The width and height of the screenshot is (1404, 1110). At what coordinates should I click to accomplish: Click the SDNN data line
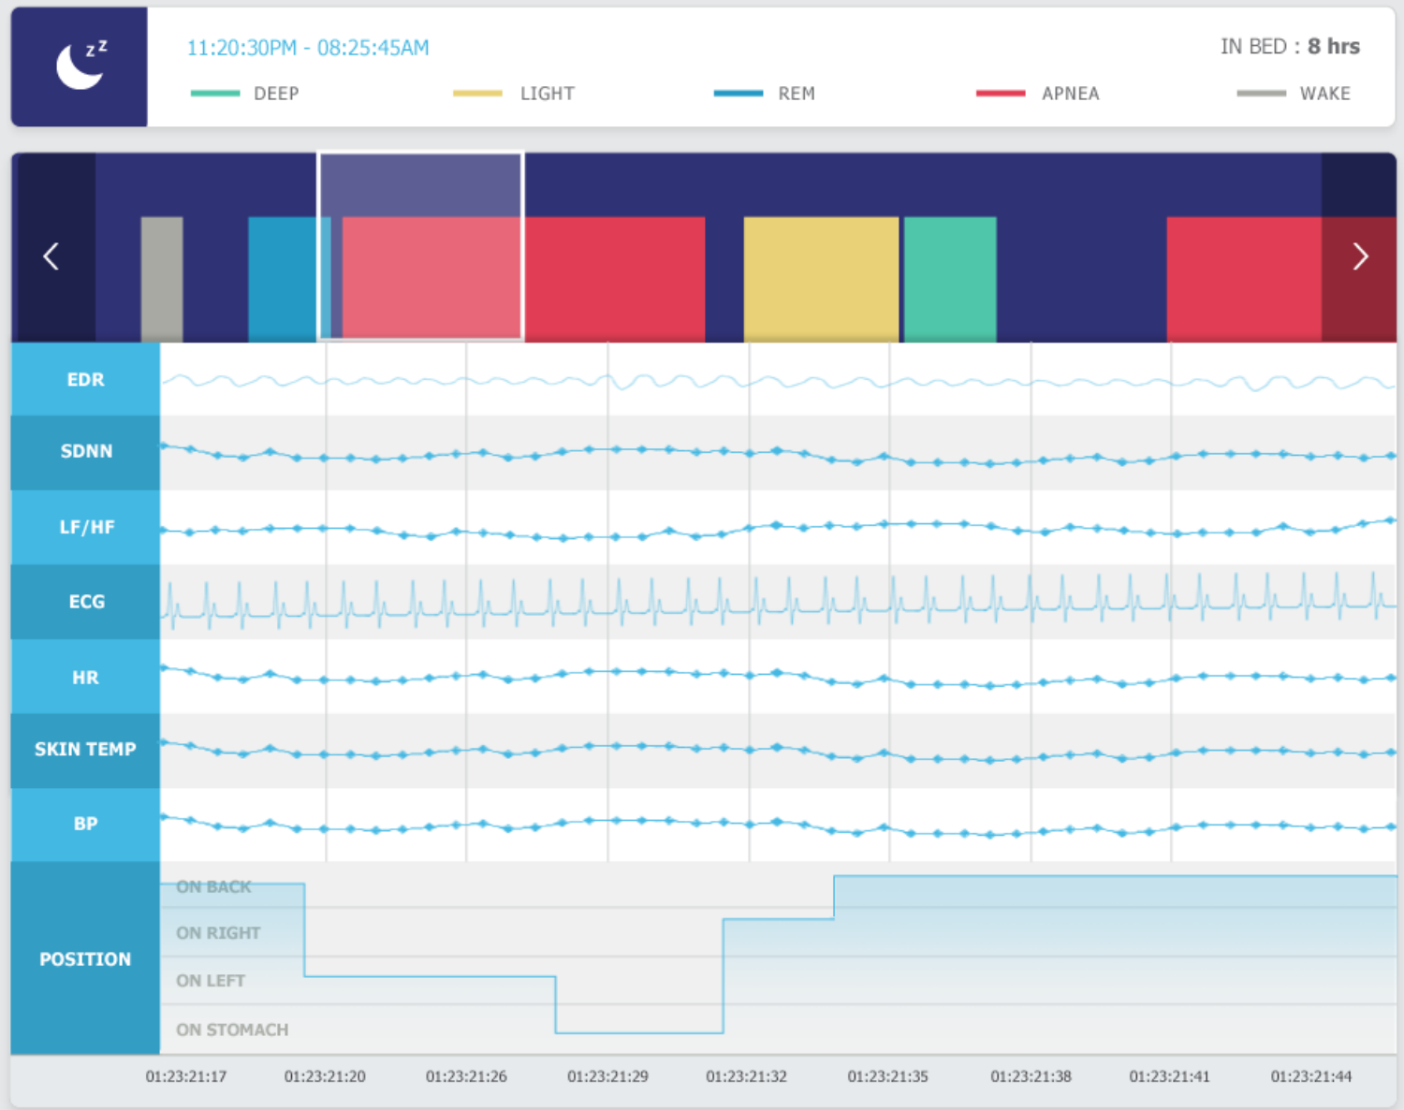pos(778,453)
